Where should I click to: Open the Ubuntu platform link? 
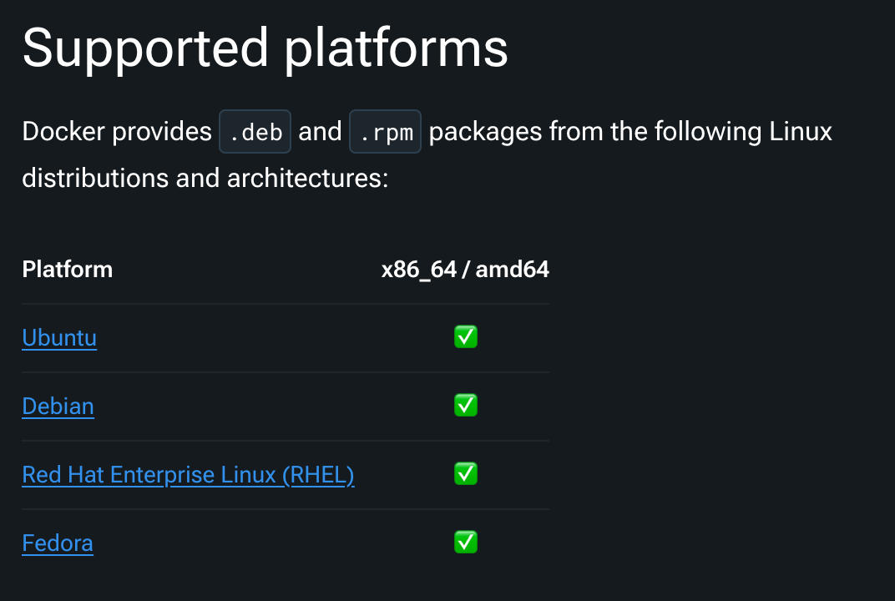coord(59,338)
